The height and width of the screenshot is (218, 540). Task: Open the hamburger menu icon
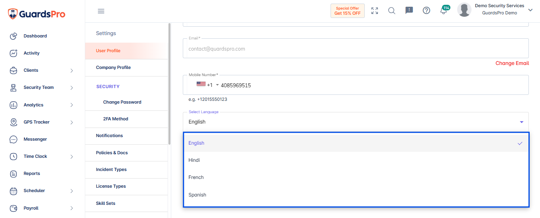(101, 11)
